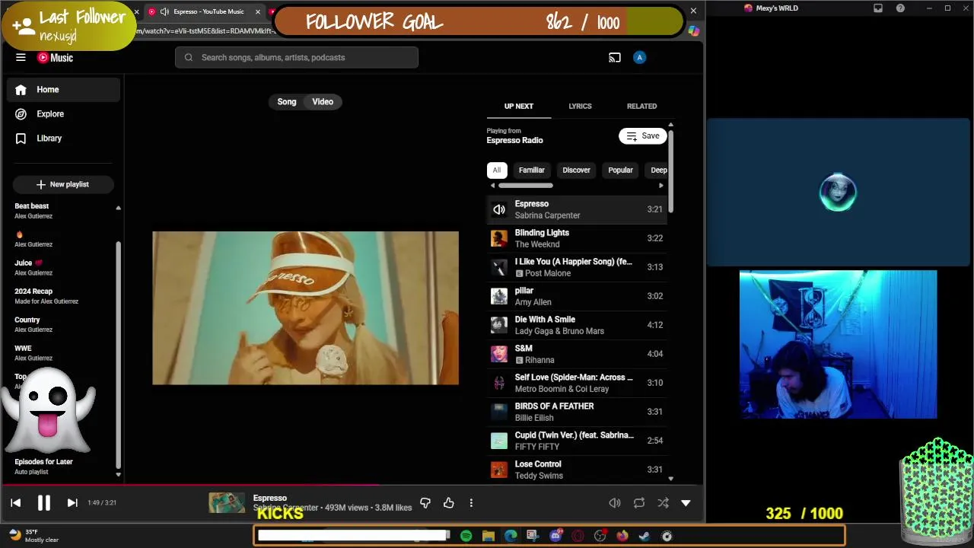This screenshot has height=548, width=974.
Task: Collapse the player page arrow
Action: click(x=686, y=502)
